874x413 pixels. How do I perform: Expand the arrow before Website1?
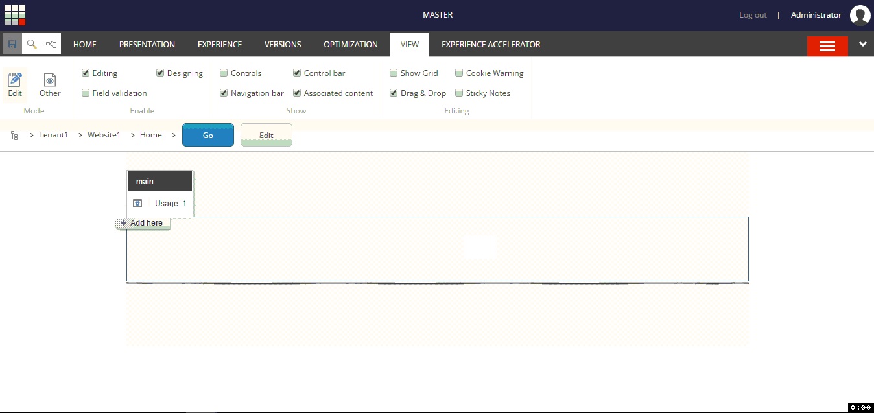pos(80,135)
